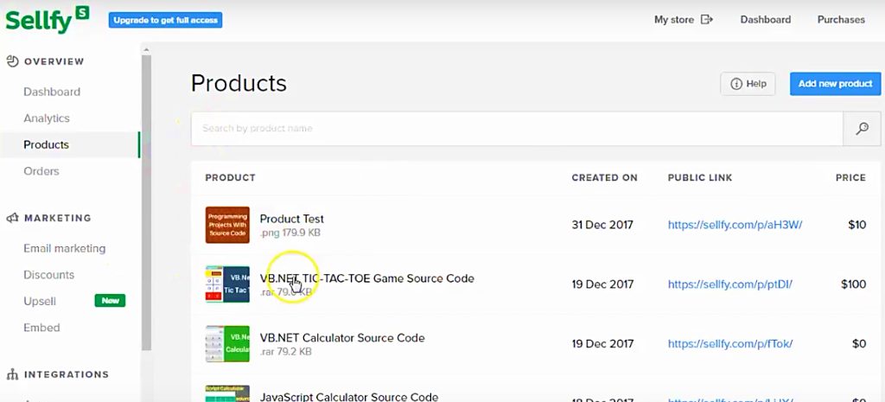
Task: Focus the Search by product name field
Action: coord(517,129)
